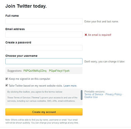
Task: Focus the Full name field
Action: point(44,21)
